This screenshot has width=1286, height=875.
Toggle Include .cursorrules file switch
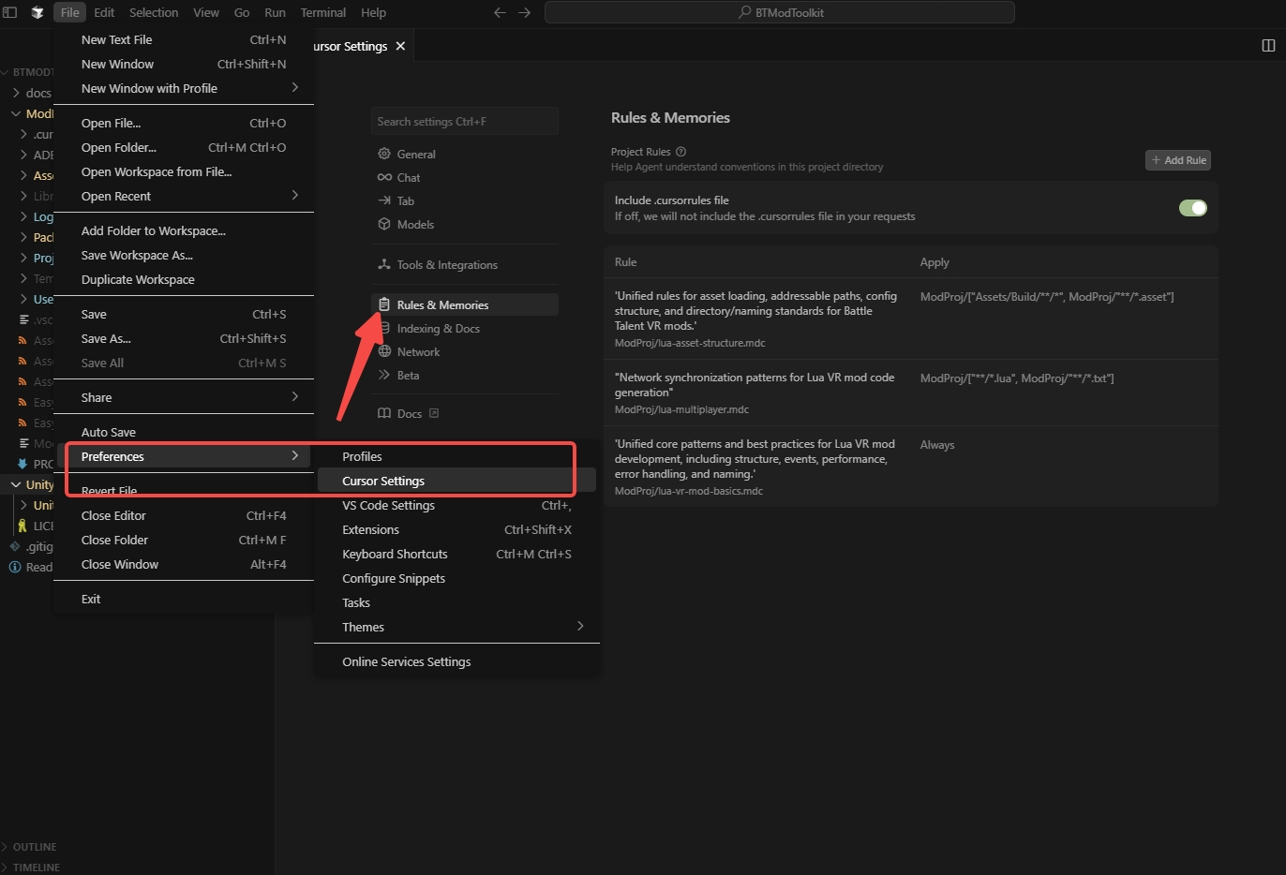[x=1192, y=208]
